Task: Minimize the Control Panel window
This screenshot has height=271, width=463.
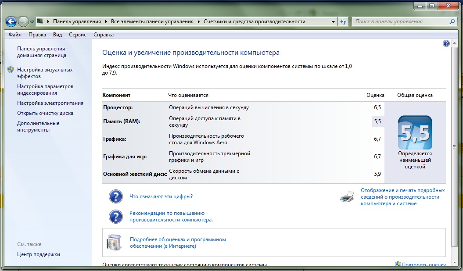Action: click(x=420, y=6)
